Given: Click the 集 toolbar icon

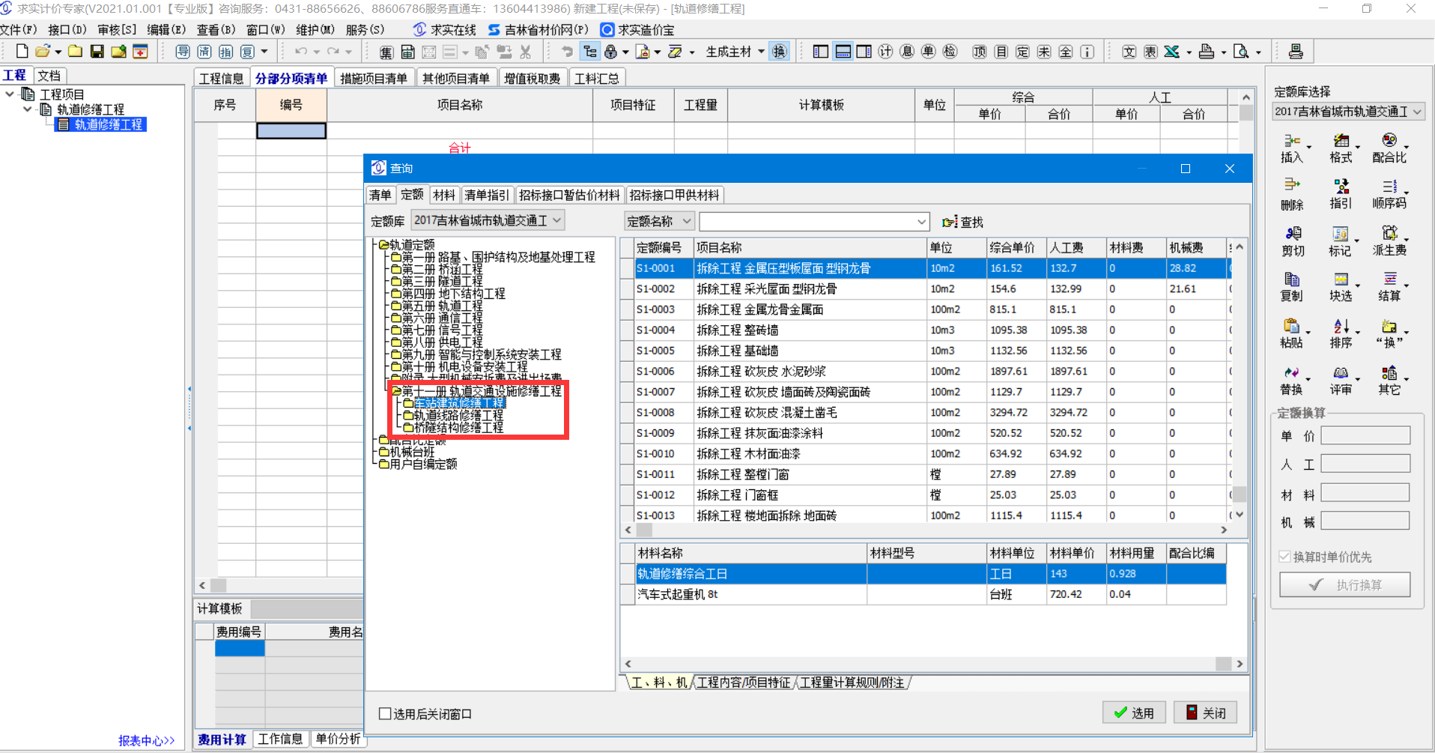Looking at the screenshot, I should click(386, 51).
